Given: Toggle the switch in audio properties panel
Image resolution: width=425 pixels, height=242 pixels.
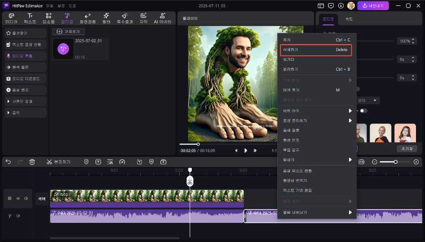Looking at the screenshot, I should tap(363, 111).
